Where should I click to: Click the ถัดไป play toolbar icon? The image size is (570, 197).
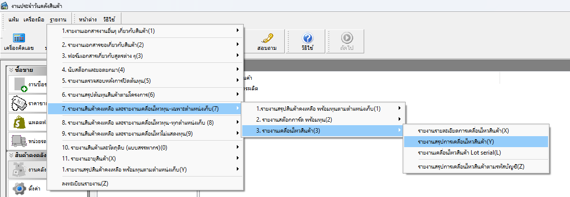click(347, 38)
